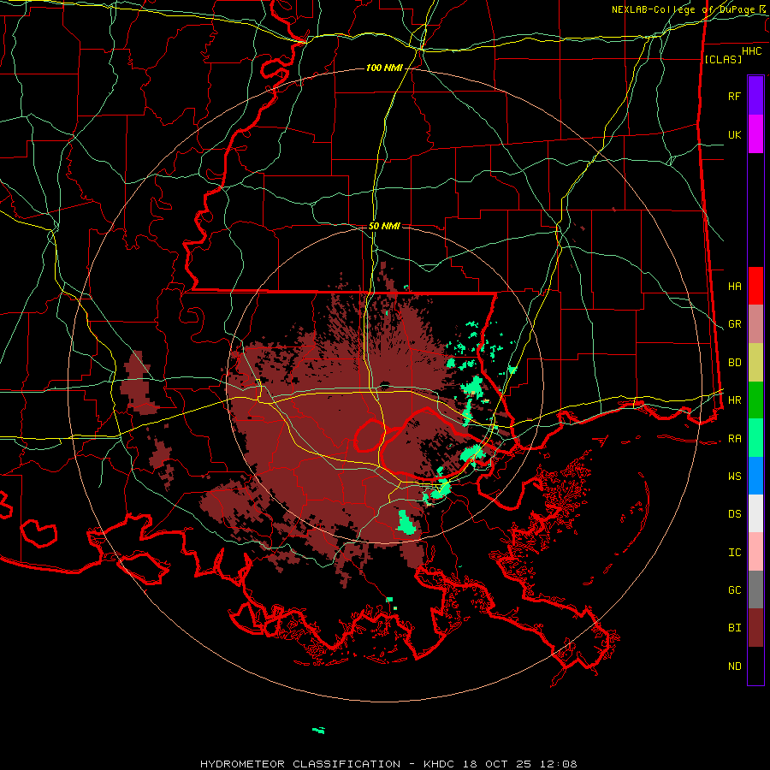Click the ND legend label
The width and height of the screenshot is (770, 770).
(x=734, y=666)
